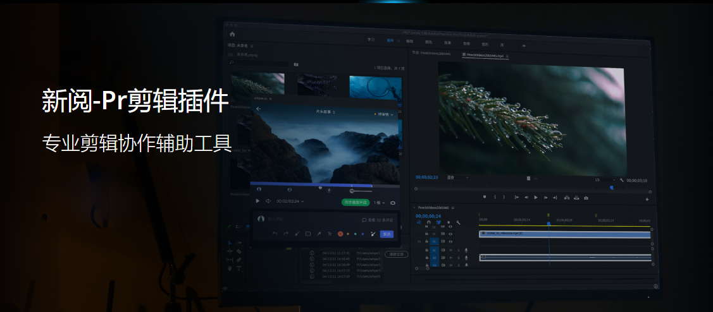Click new bin icon beside project search
The width and height of the screenshot is (713, 312).
tap(296, 64)
